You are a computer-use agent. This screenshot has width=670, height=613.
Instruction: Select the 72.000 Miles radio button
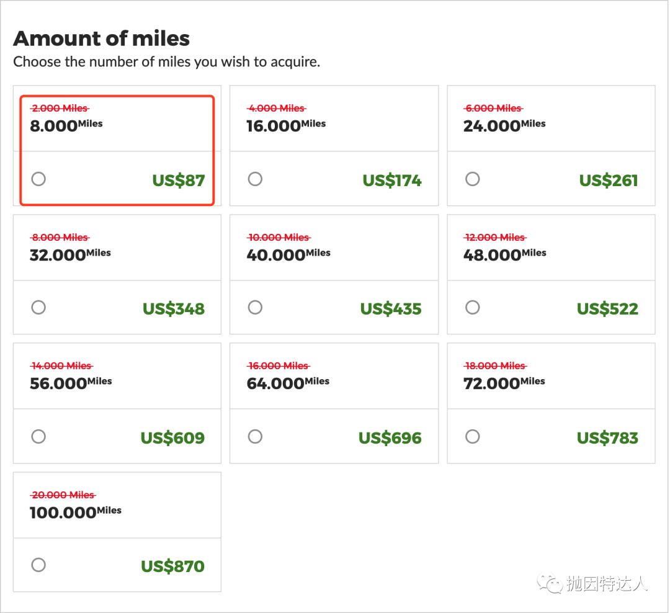coord(472,437)
